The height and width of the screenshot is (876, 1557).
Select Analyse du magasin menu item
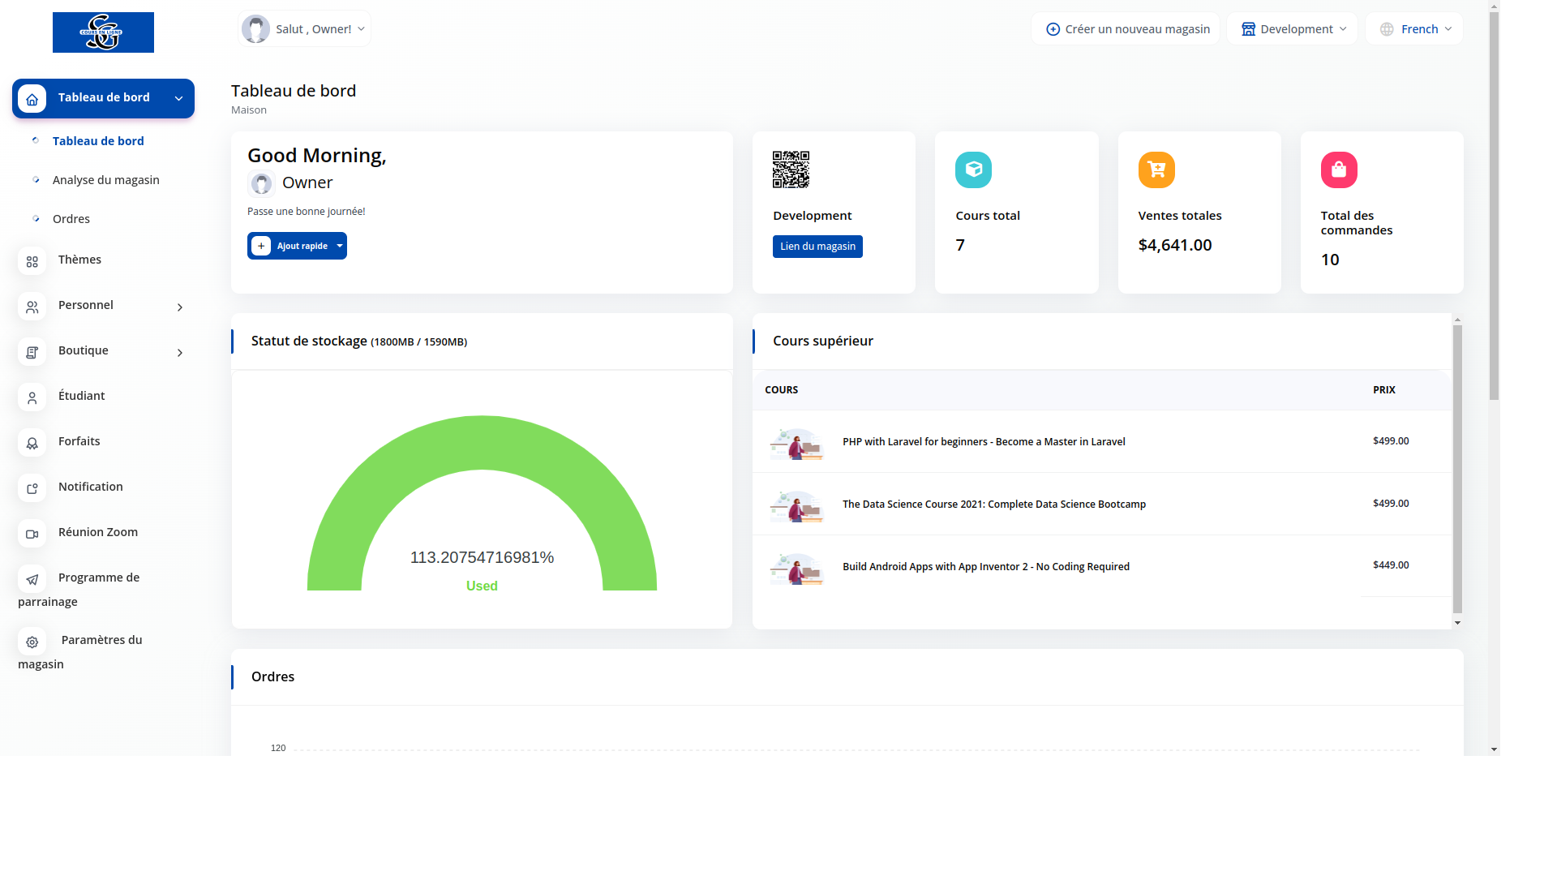(105, 180)
